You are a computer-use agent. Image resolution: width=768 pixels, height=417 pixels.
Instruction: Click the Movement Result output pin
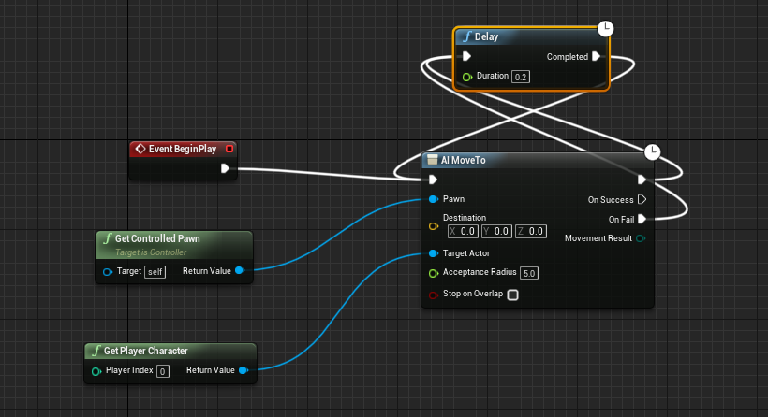[641, 238]
